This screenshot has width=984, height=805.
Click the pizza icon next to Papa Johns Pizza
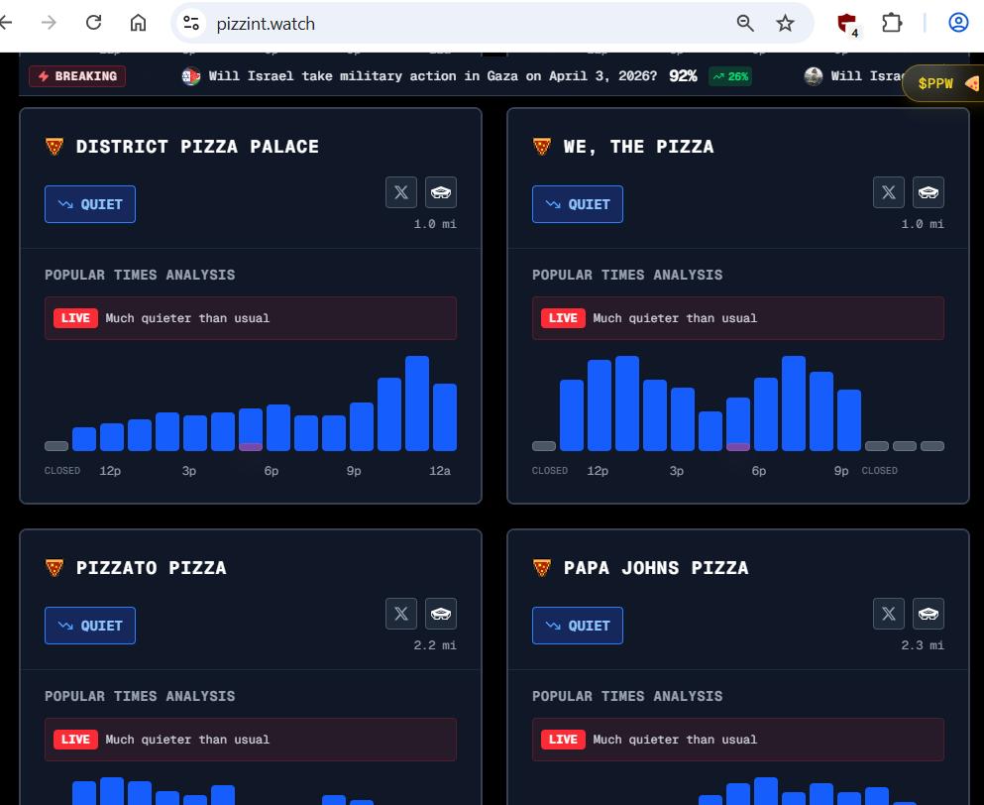(x=542, y=568)
